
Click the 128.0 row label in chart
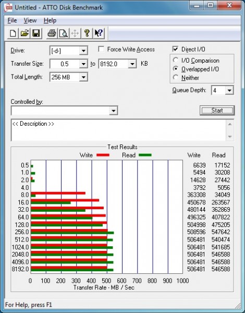pos(22,225)
